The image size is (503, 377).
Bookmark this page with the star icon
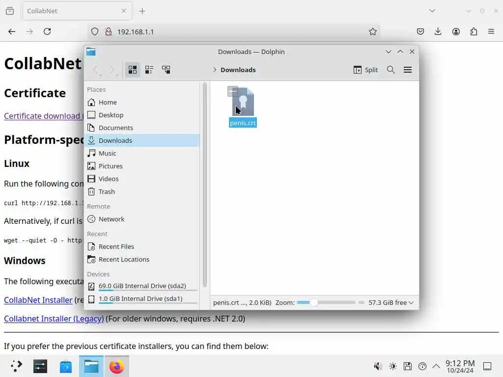coord(372,31)
